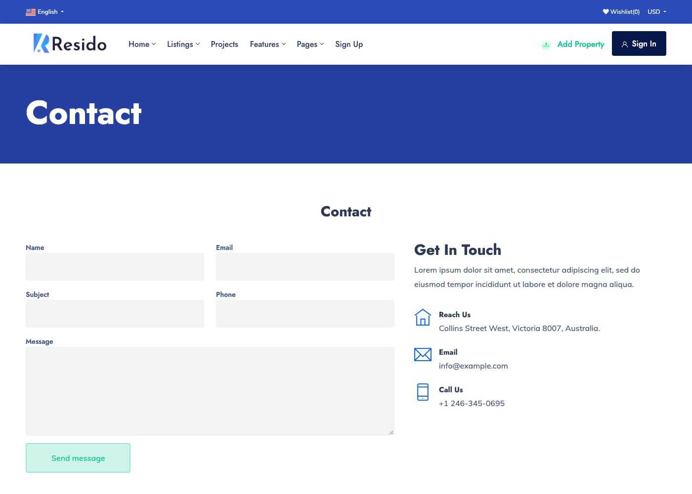Click the Subject field label
This screenshot has width=692, height=494.
pos(38,294)
